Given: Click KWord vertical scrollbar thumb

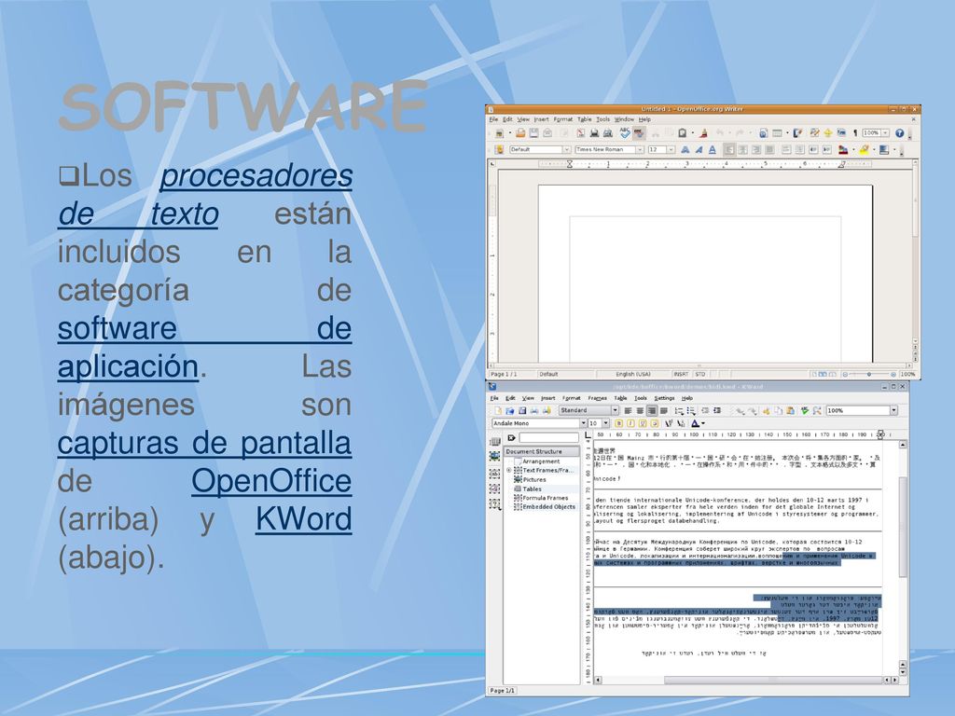Looking at the screenshot, I should pos(903,528).
